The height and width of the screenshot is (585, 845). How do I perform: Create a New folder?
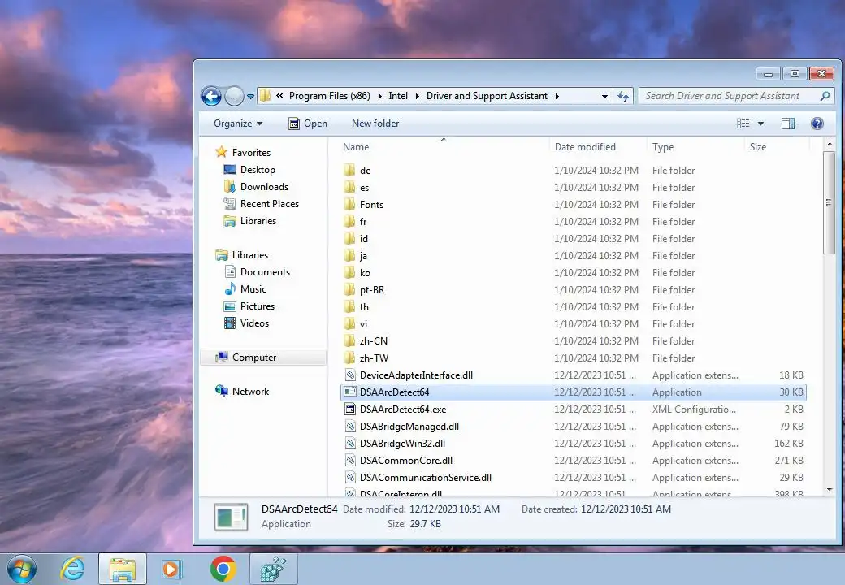pos(375,123)
